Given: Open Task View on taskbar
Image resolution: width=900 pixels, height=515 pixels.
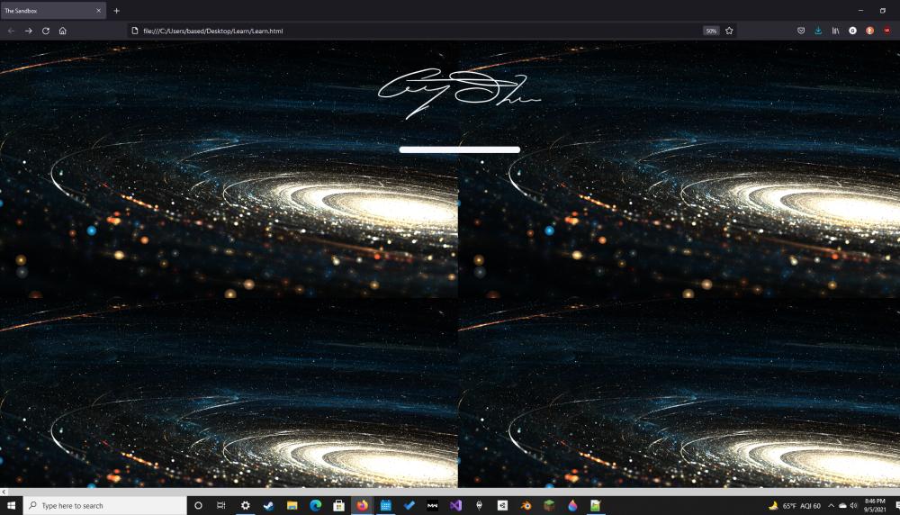Looking at the screenshot, I should [221, 505].
